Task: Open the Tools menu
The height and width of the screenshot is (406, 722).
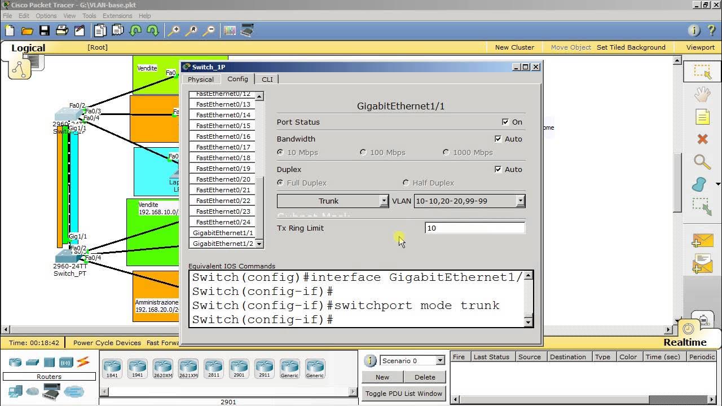Action: pos(89,16)
